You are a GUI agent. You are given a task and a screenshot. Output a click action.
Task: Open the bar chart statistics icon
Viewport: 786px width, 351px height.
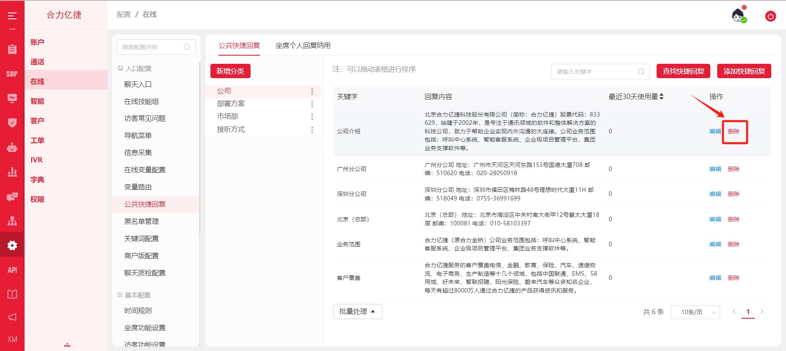pyautogui.click(x=12, y=172)
